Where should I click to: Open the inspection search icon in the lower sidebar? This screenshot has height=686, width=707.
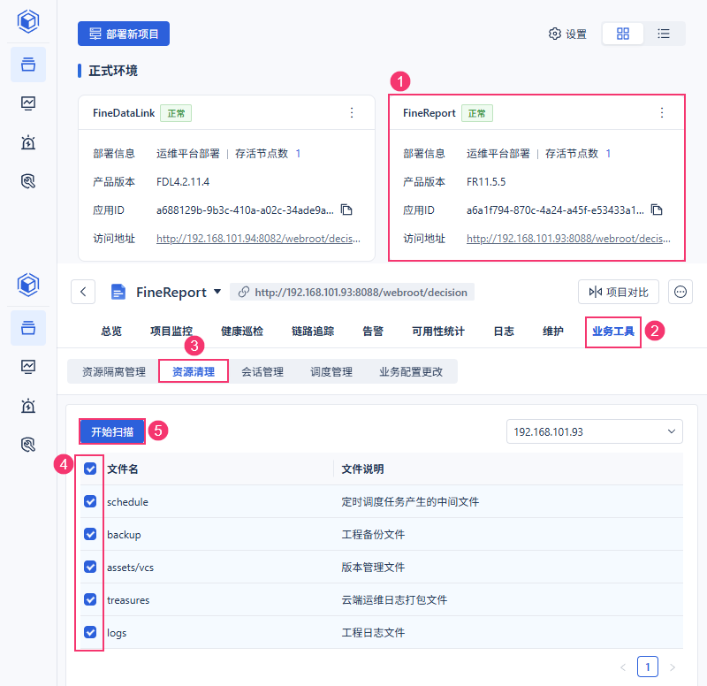(x=28, y=445)
